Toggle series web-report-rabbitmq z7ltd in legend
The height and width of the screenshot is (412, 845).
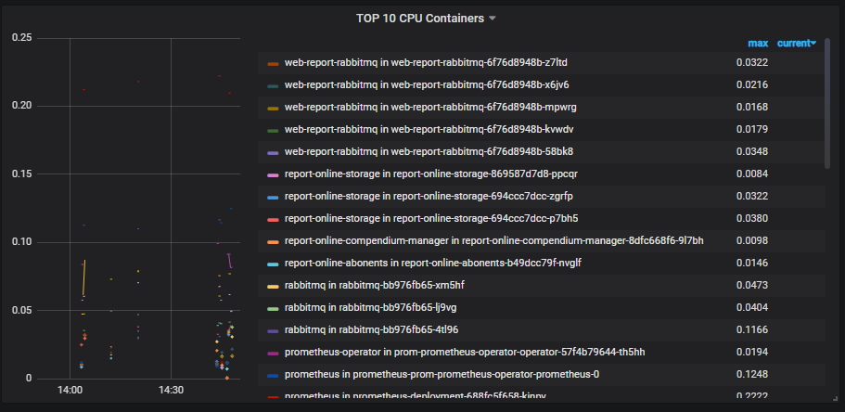pos(426,63)
